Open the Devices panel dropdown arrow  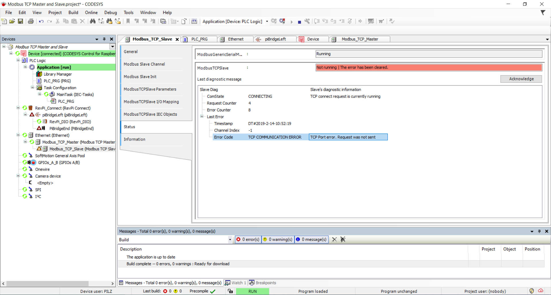click(x=97, y=39)
